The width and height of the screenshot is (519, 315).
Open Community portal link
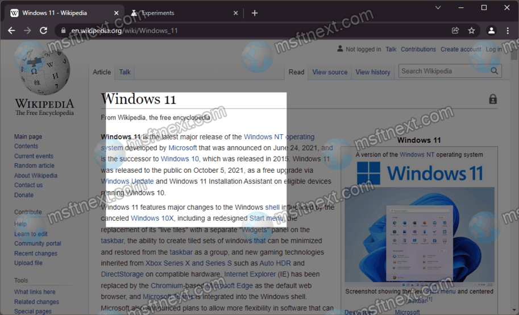pos(38,243)
